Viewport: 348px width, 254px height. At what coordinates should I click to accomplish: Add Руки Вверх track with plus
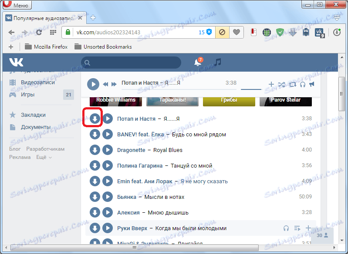point(308,228)
